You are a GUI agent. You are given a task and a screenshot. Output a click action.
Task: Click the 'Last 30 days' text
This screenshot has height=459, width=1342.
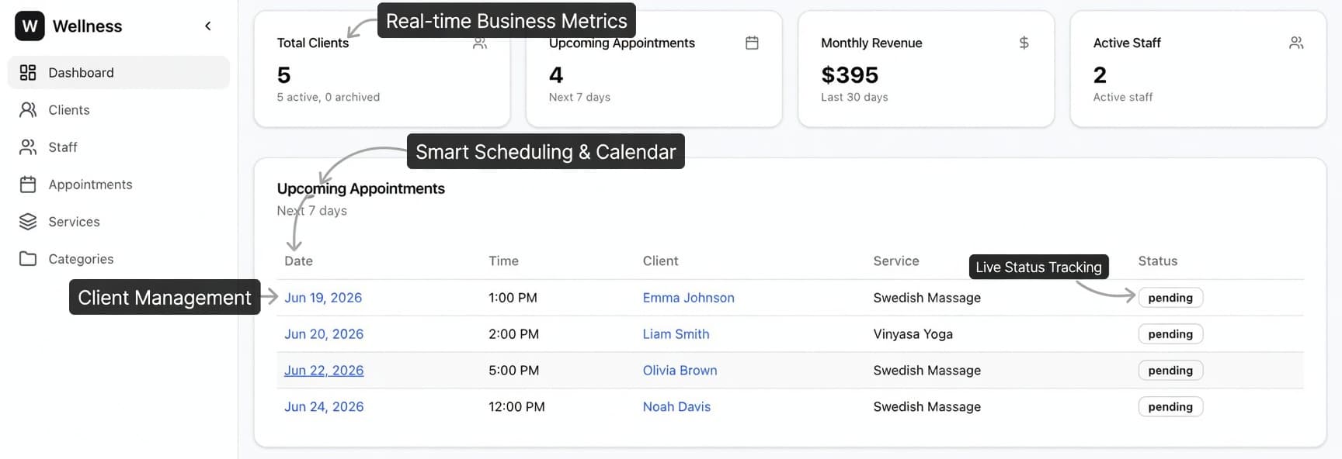[x=854, y=97]
